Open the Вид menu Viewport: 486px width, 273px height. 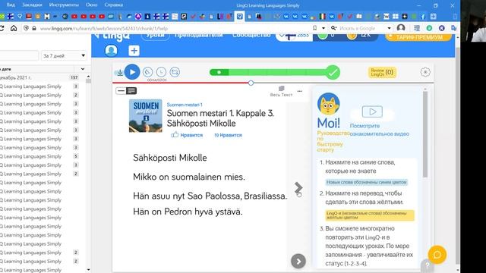[x=11, y=5]
